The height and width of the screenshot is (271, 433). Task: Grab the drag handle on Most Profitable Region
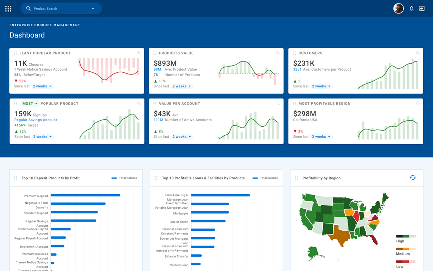pos(294,104)
